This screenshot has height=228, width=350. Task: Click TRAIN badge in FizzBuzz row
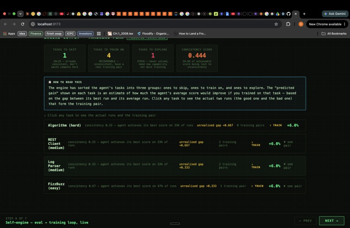258,186
